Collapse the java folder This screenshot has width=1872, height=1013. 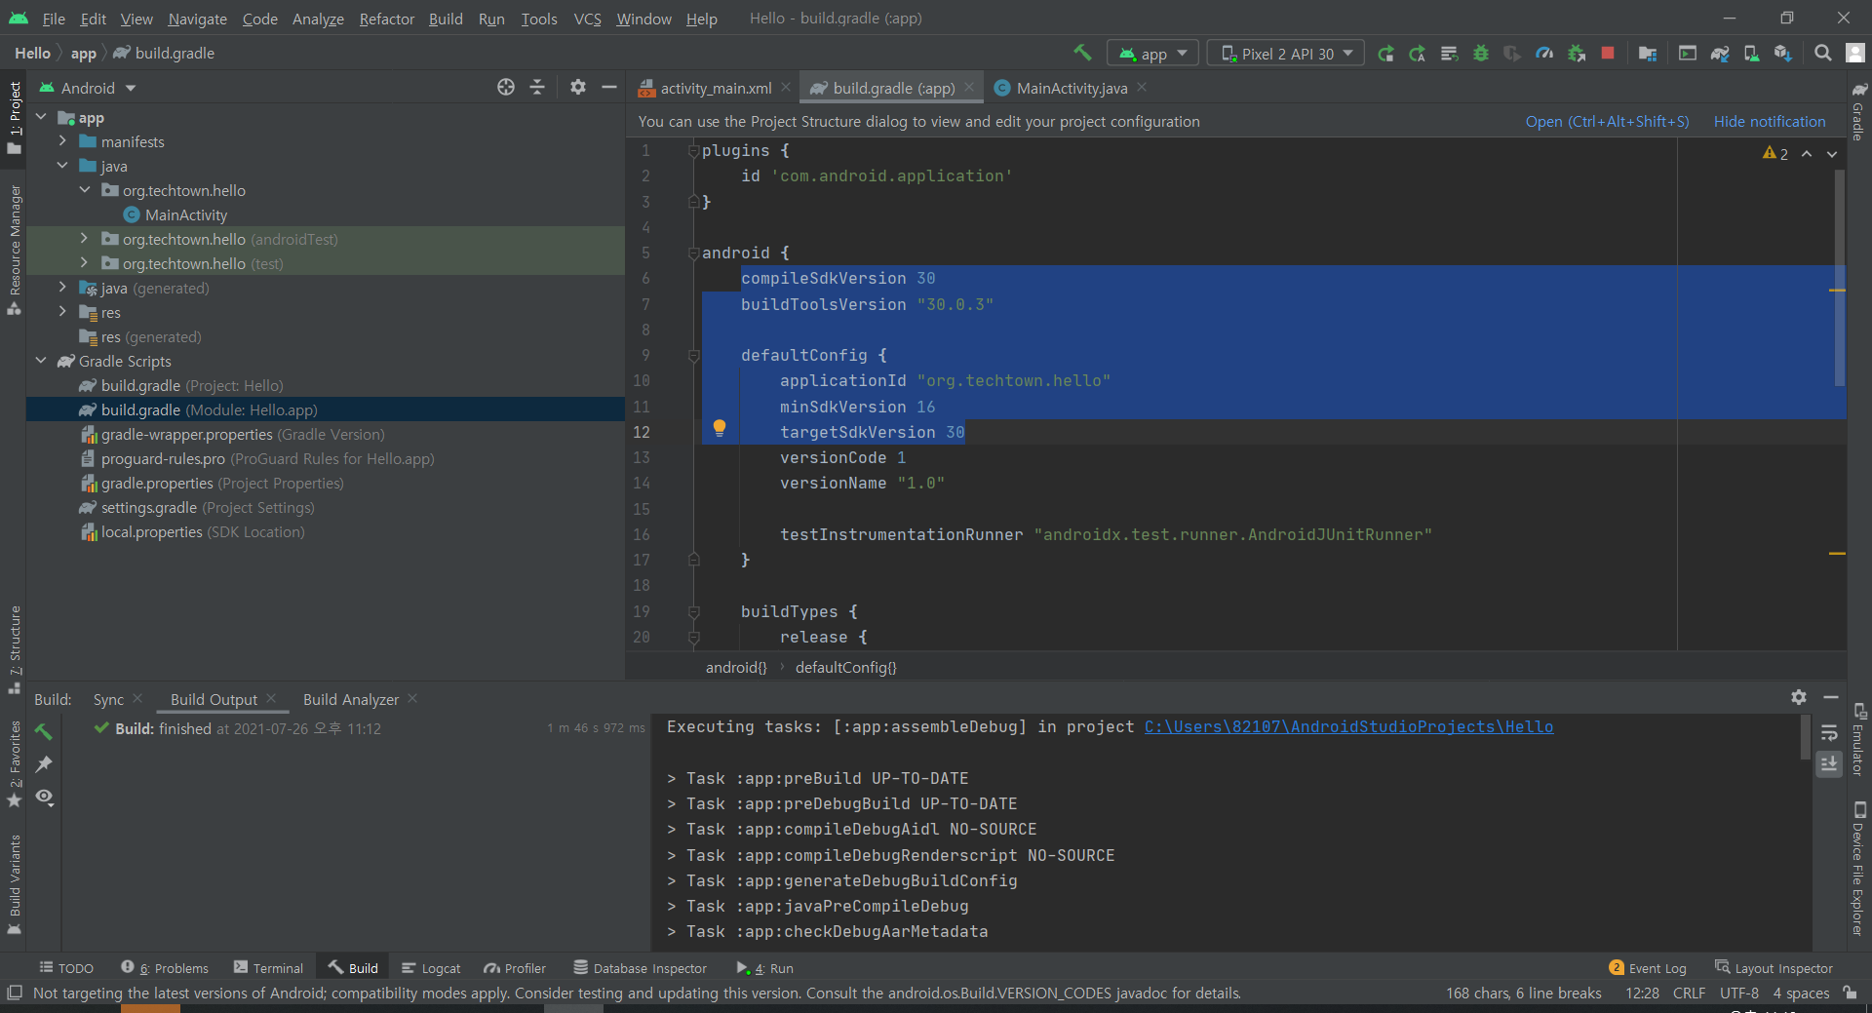pos(63,166)
